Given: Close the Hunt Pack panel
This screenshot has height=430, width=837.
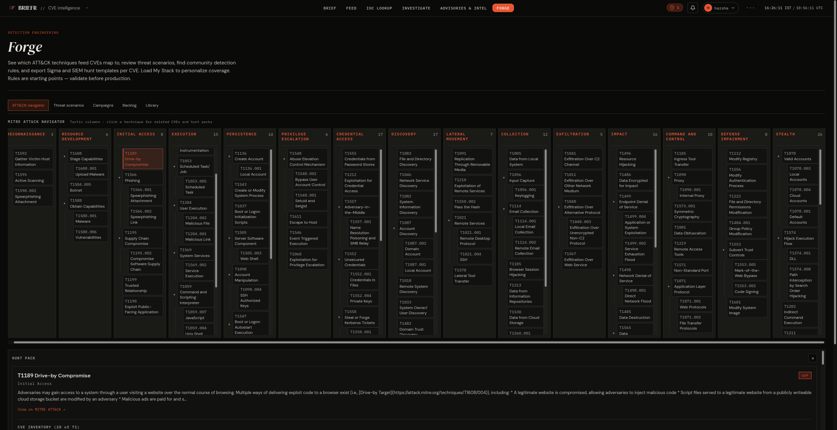Looking at the screenshot, I should point(813,358).
